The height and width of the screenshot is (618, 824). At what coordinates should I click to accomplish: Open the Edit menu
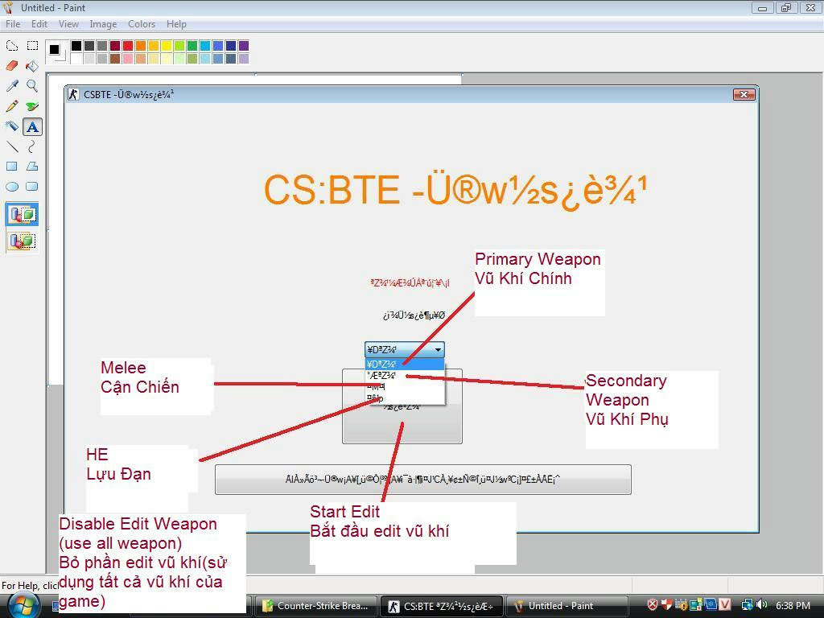pos(39,24)
